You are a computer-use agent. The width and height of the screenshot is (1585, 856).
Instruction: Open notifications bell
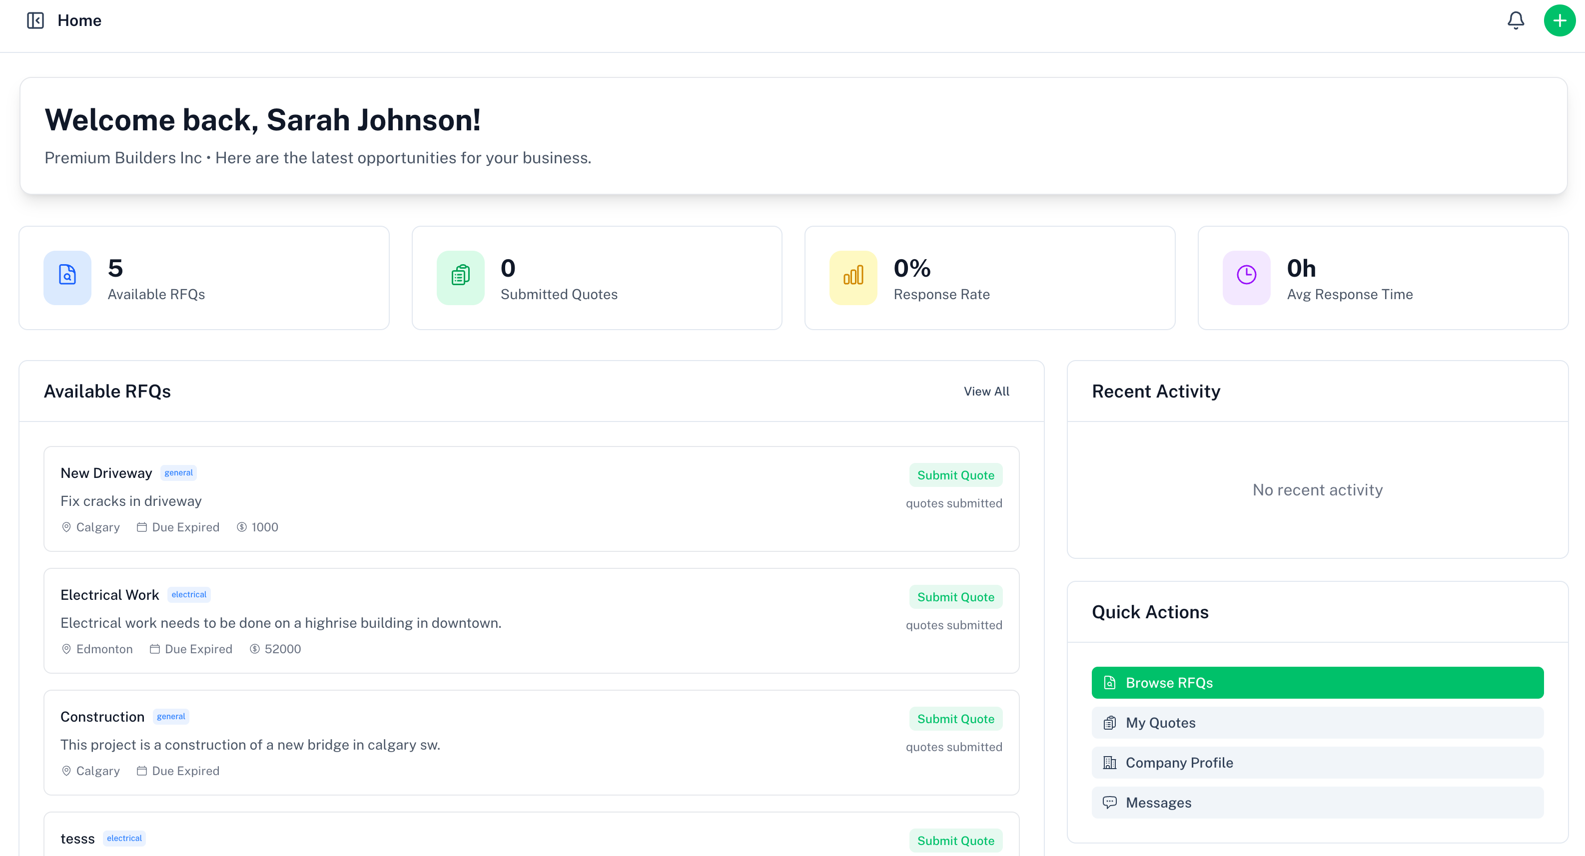click(1516, 20)
